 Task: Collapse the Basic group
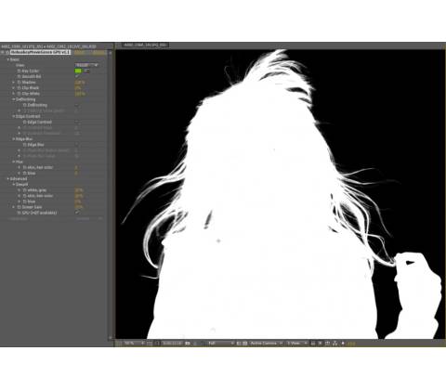tap(8, 59)
